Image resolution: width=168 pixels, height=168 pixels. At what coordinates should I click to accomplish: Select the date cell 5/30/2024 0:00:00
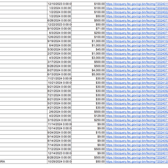point(60,49)
